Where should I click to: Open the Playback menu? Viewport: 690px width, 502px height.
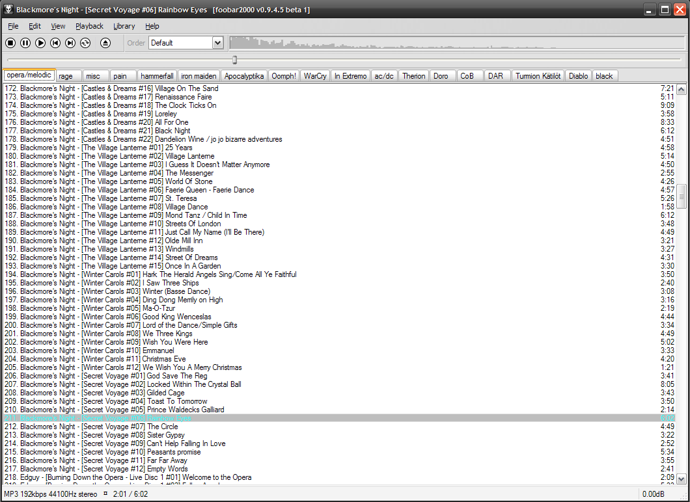point(89,26)
